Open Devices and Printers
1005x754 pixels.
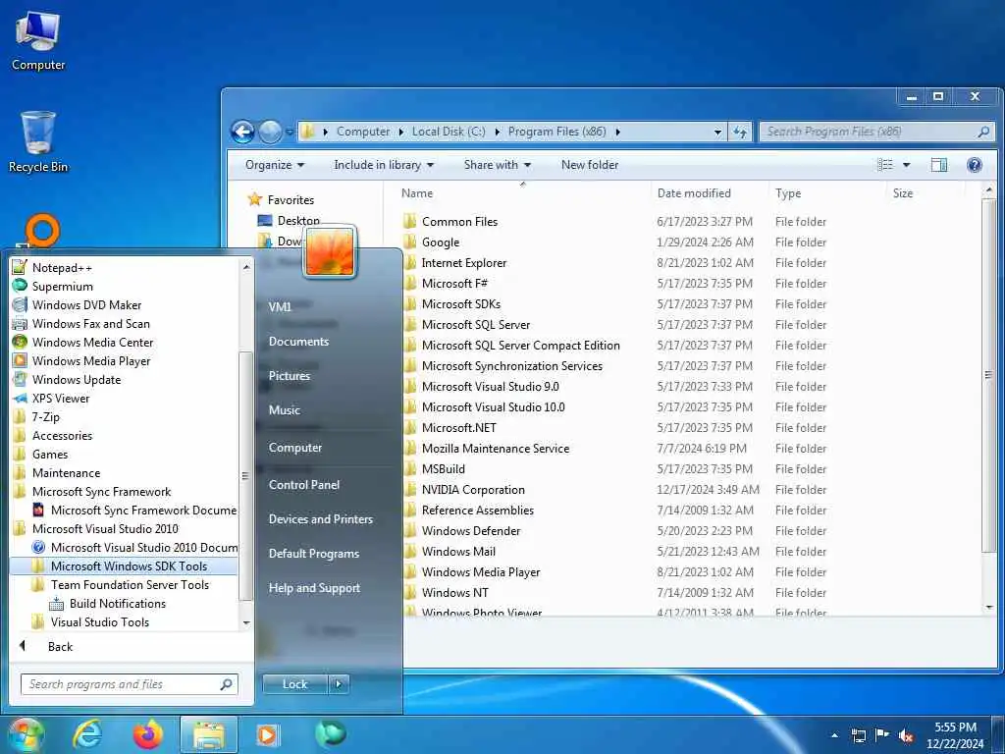coord(321,519)
